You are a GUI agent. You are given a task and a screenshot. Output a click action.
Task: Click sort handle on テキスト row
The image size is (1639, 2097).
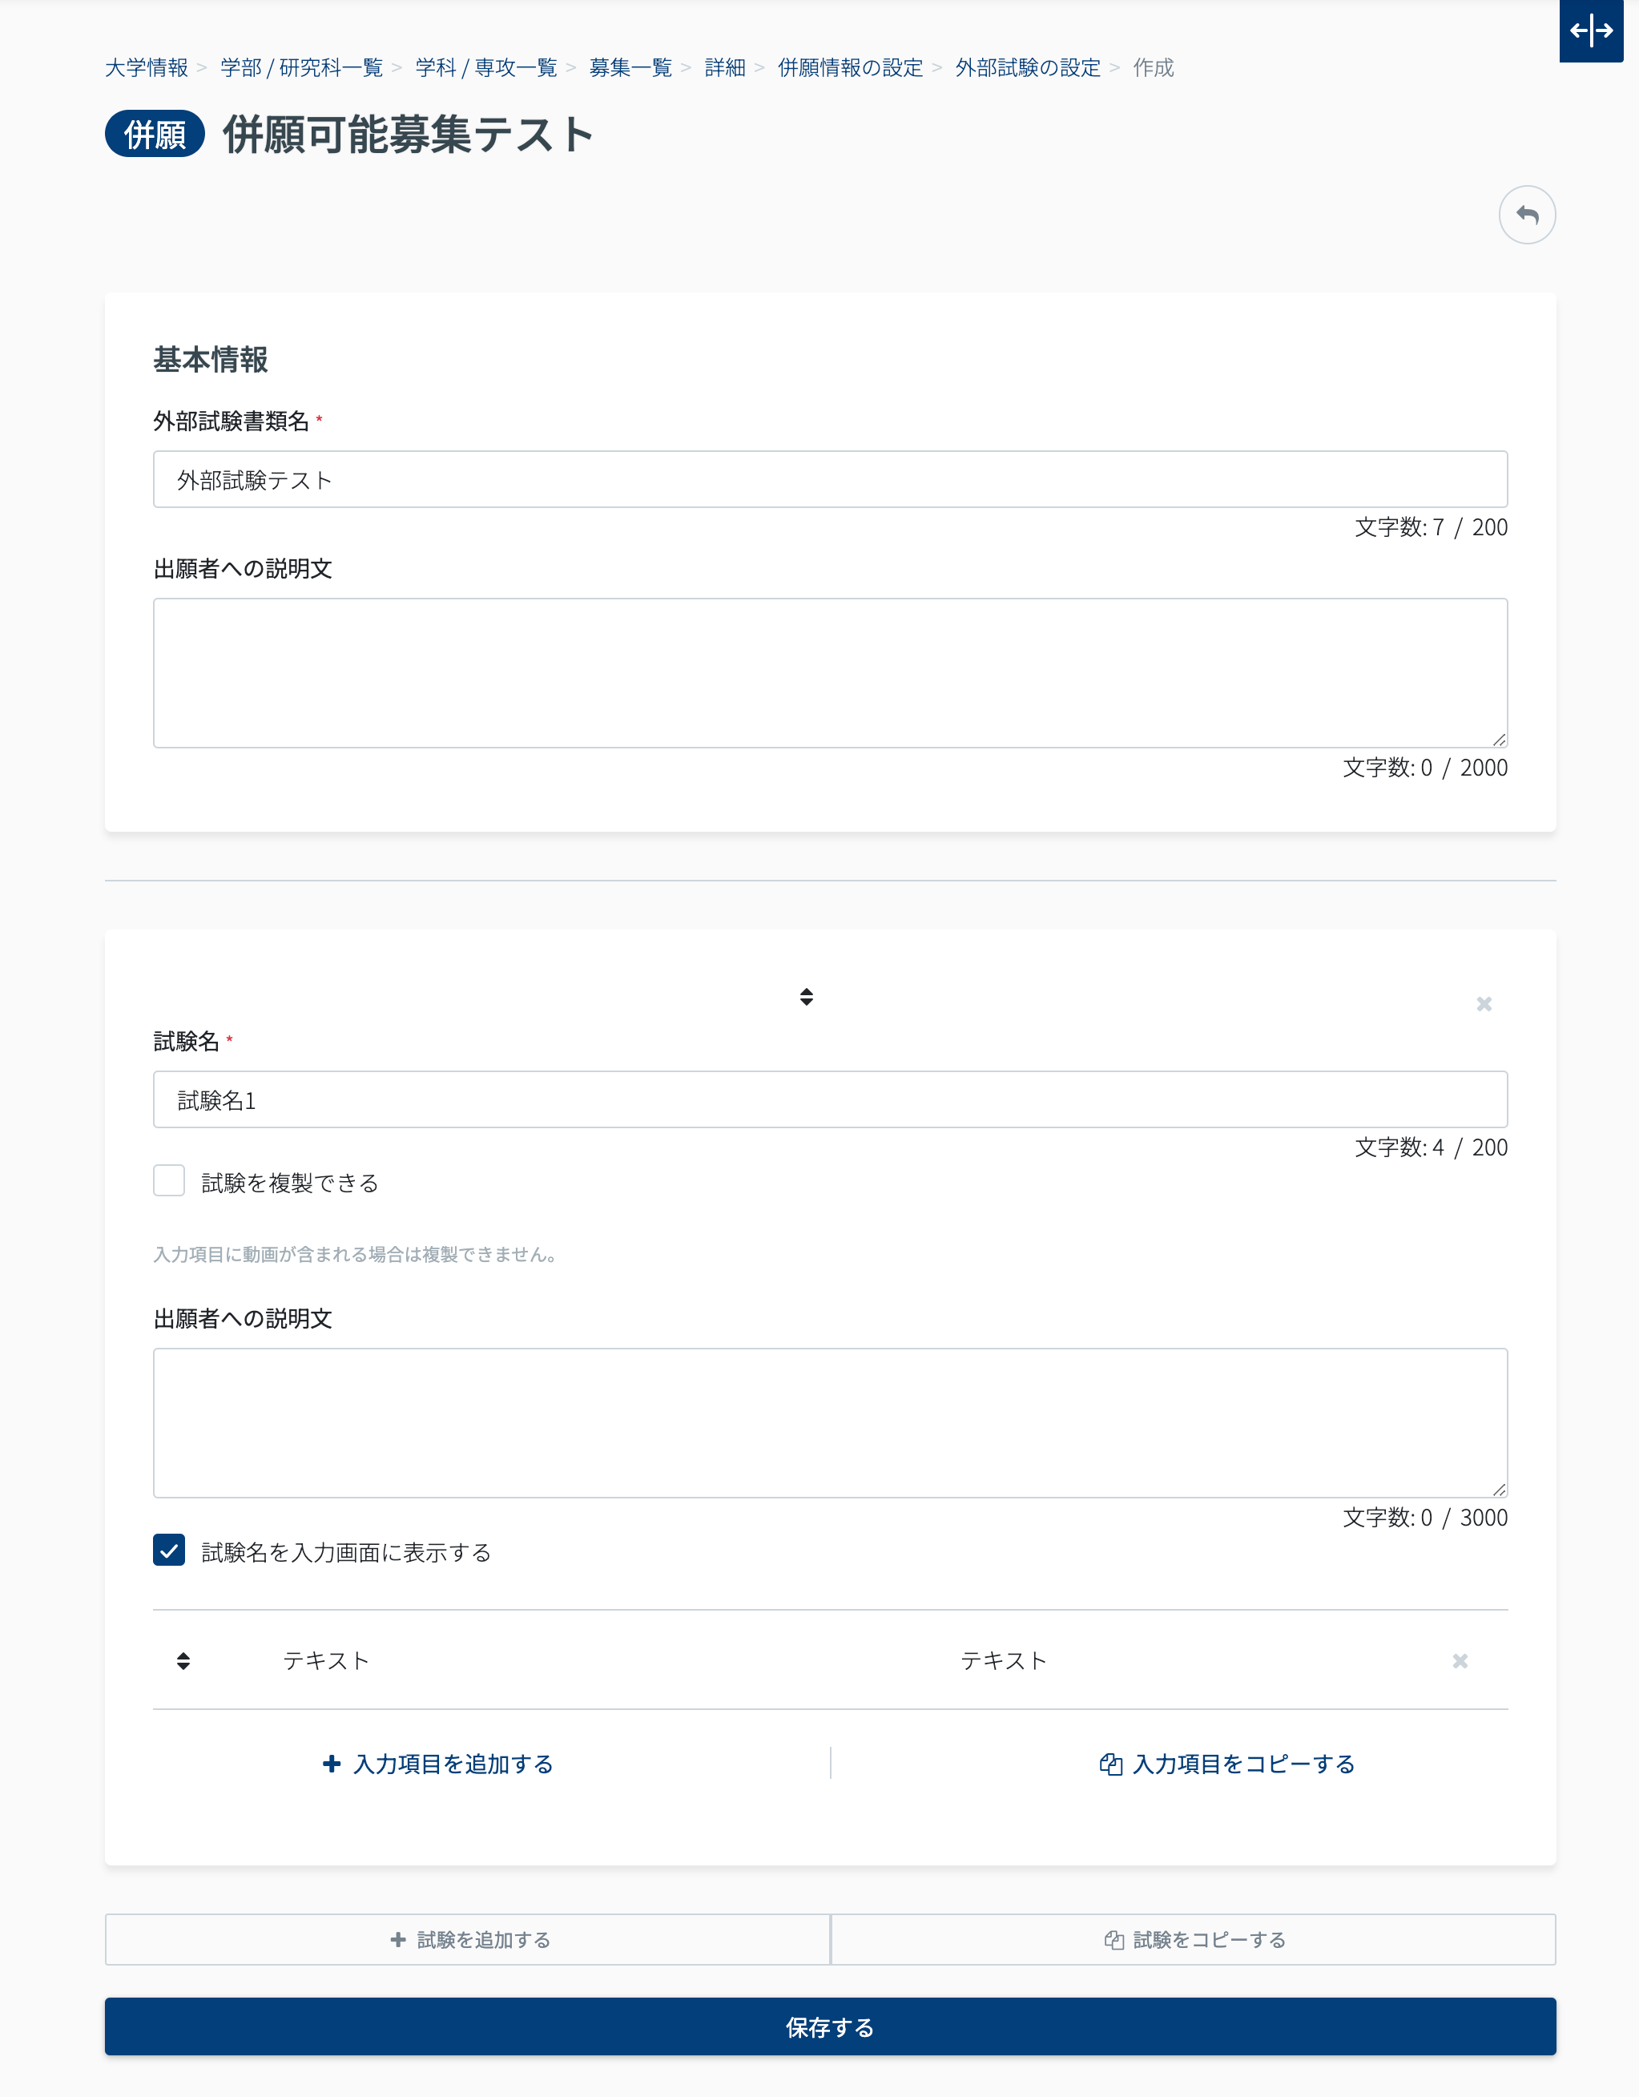(x=183, y=1660)
